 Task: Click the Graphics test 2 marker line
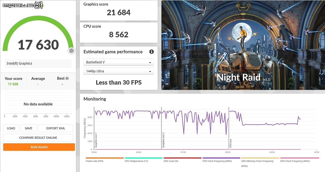161,128
